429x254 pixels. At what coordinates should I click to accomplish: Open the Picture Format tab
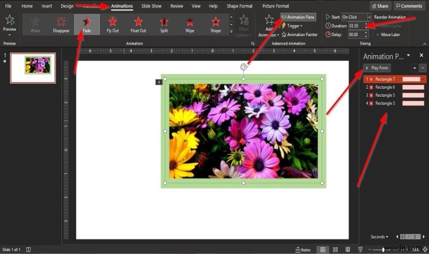coord(276,6)
